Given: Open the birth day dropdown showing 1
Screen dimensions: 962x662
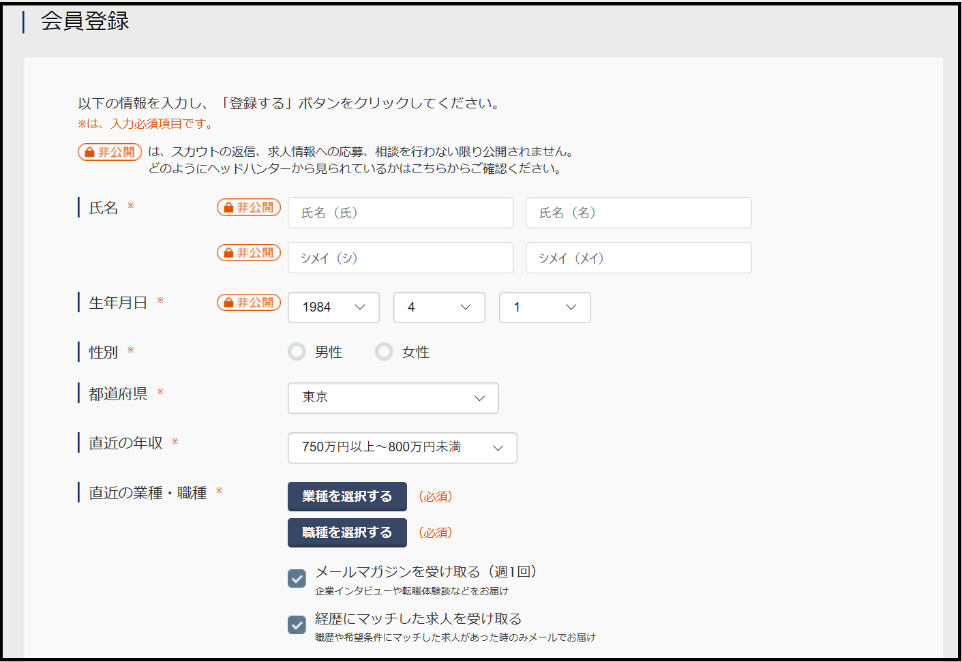Looking at the screenshot, I should [x=545, y=307].
